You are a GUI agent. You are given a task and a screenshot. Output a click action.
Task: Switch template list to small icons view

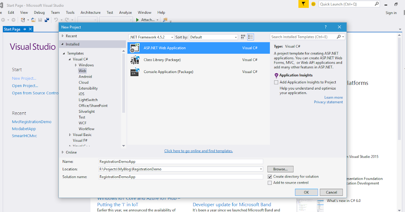[x=243, y=37]
